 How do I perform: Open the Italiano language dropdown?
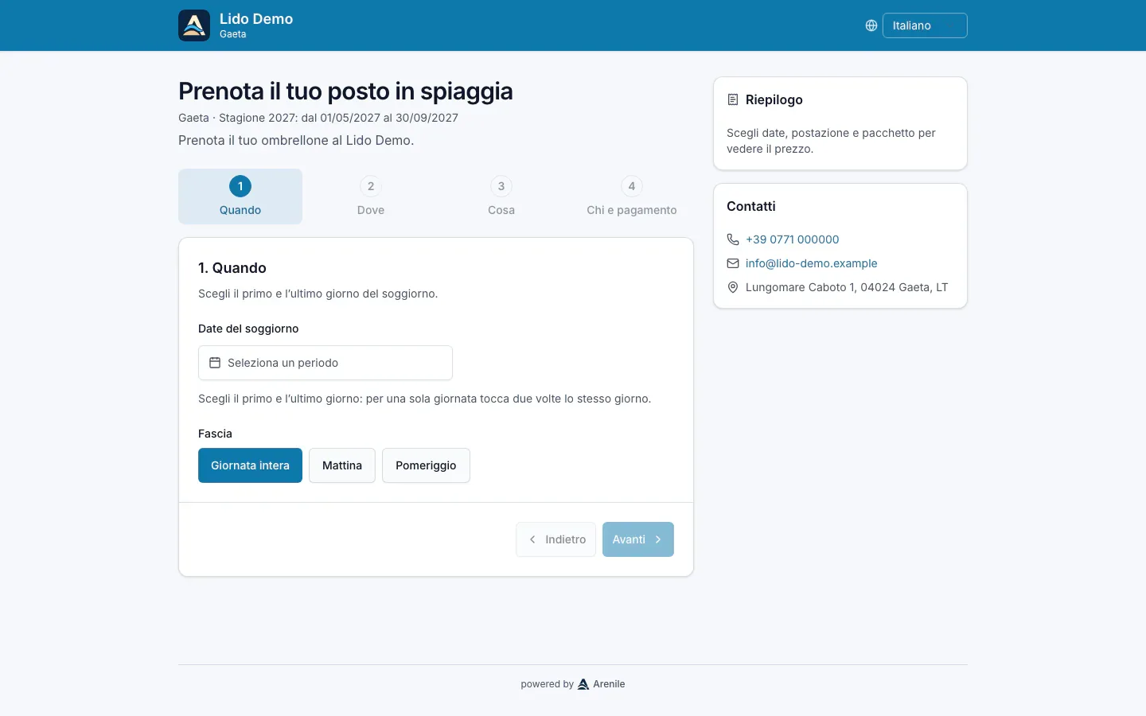925,25
